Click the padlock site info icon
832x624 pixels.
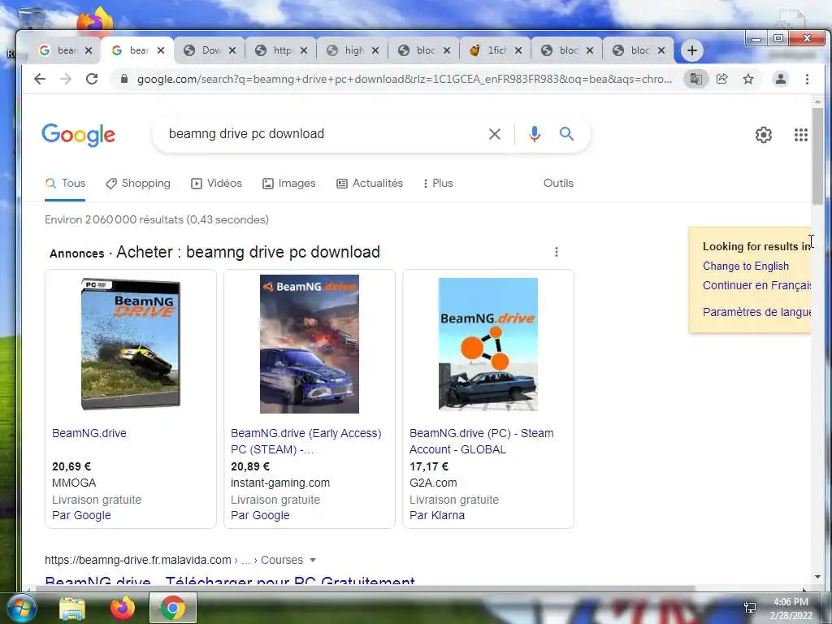pyautogui.click(x=124, y=79)
